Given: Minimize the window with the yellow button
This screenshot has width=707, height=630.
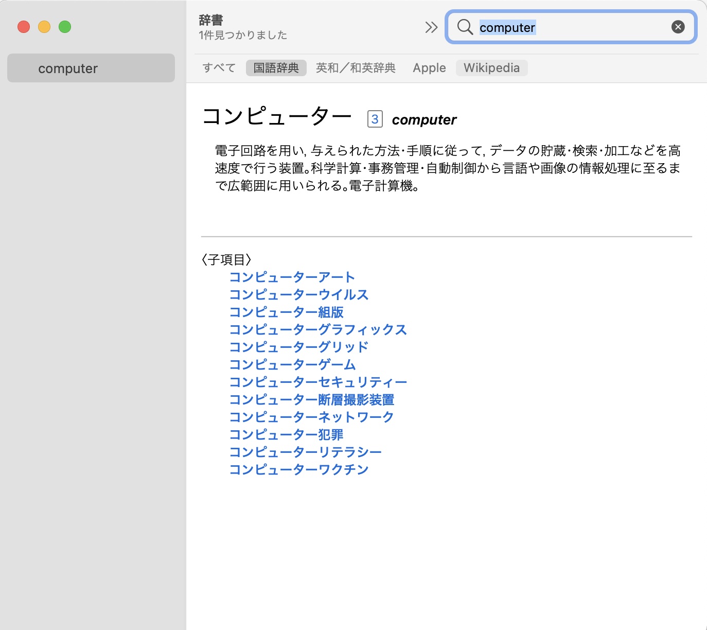Looking at the screenshot, I should (44, 27).
